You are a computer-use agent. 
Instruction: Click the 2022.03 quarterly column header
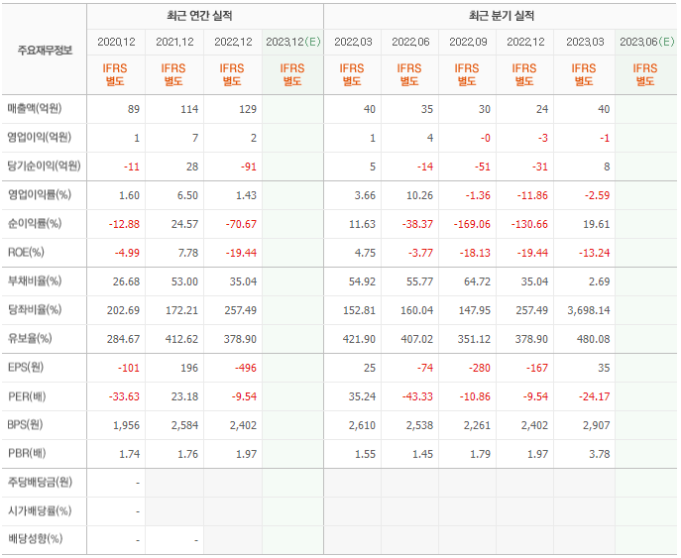(x=353, y=42)
